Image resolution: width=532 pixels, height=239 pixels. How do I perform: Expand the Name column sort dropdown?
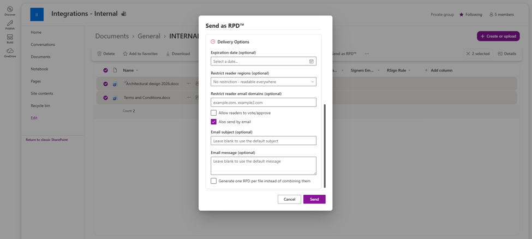tap(137, 70)
